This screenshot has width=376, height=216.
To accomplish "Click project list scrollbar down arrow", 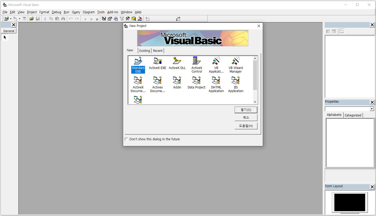I will coord(255,102).
